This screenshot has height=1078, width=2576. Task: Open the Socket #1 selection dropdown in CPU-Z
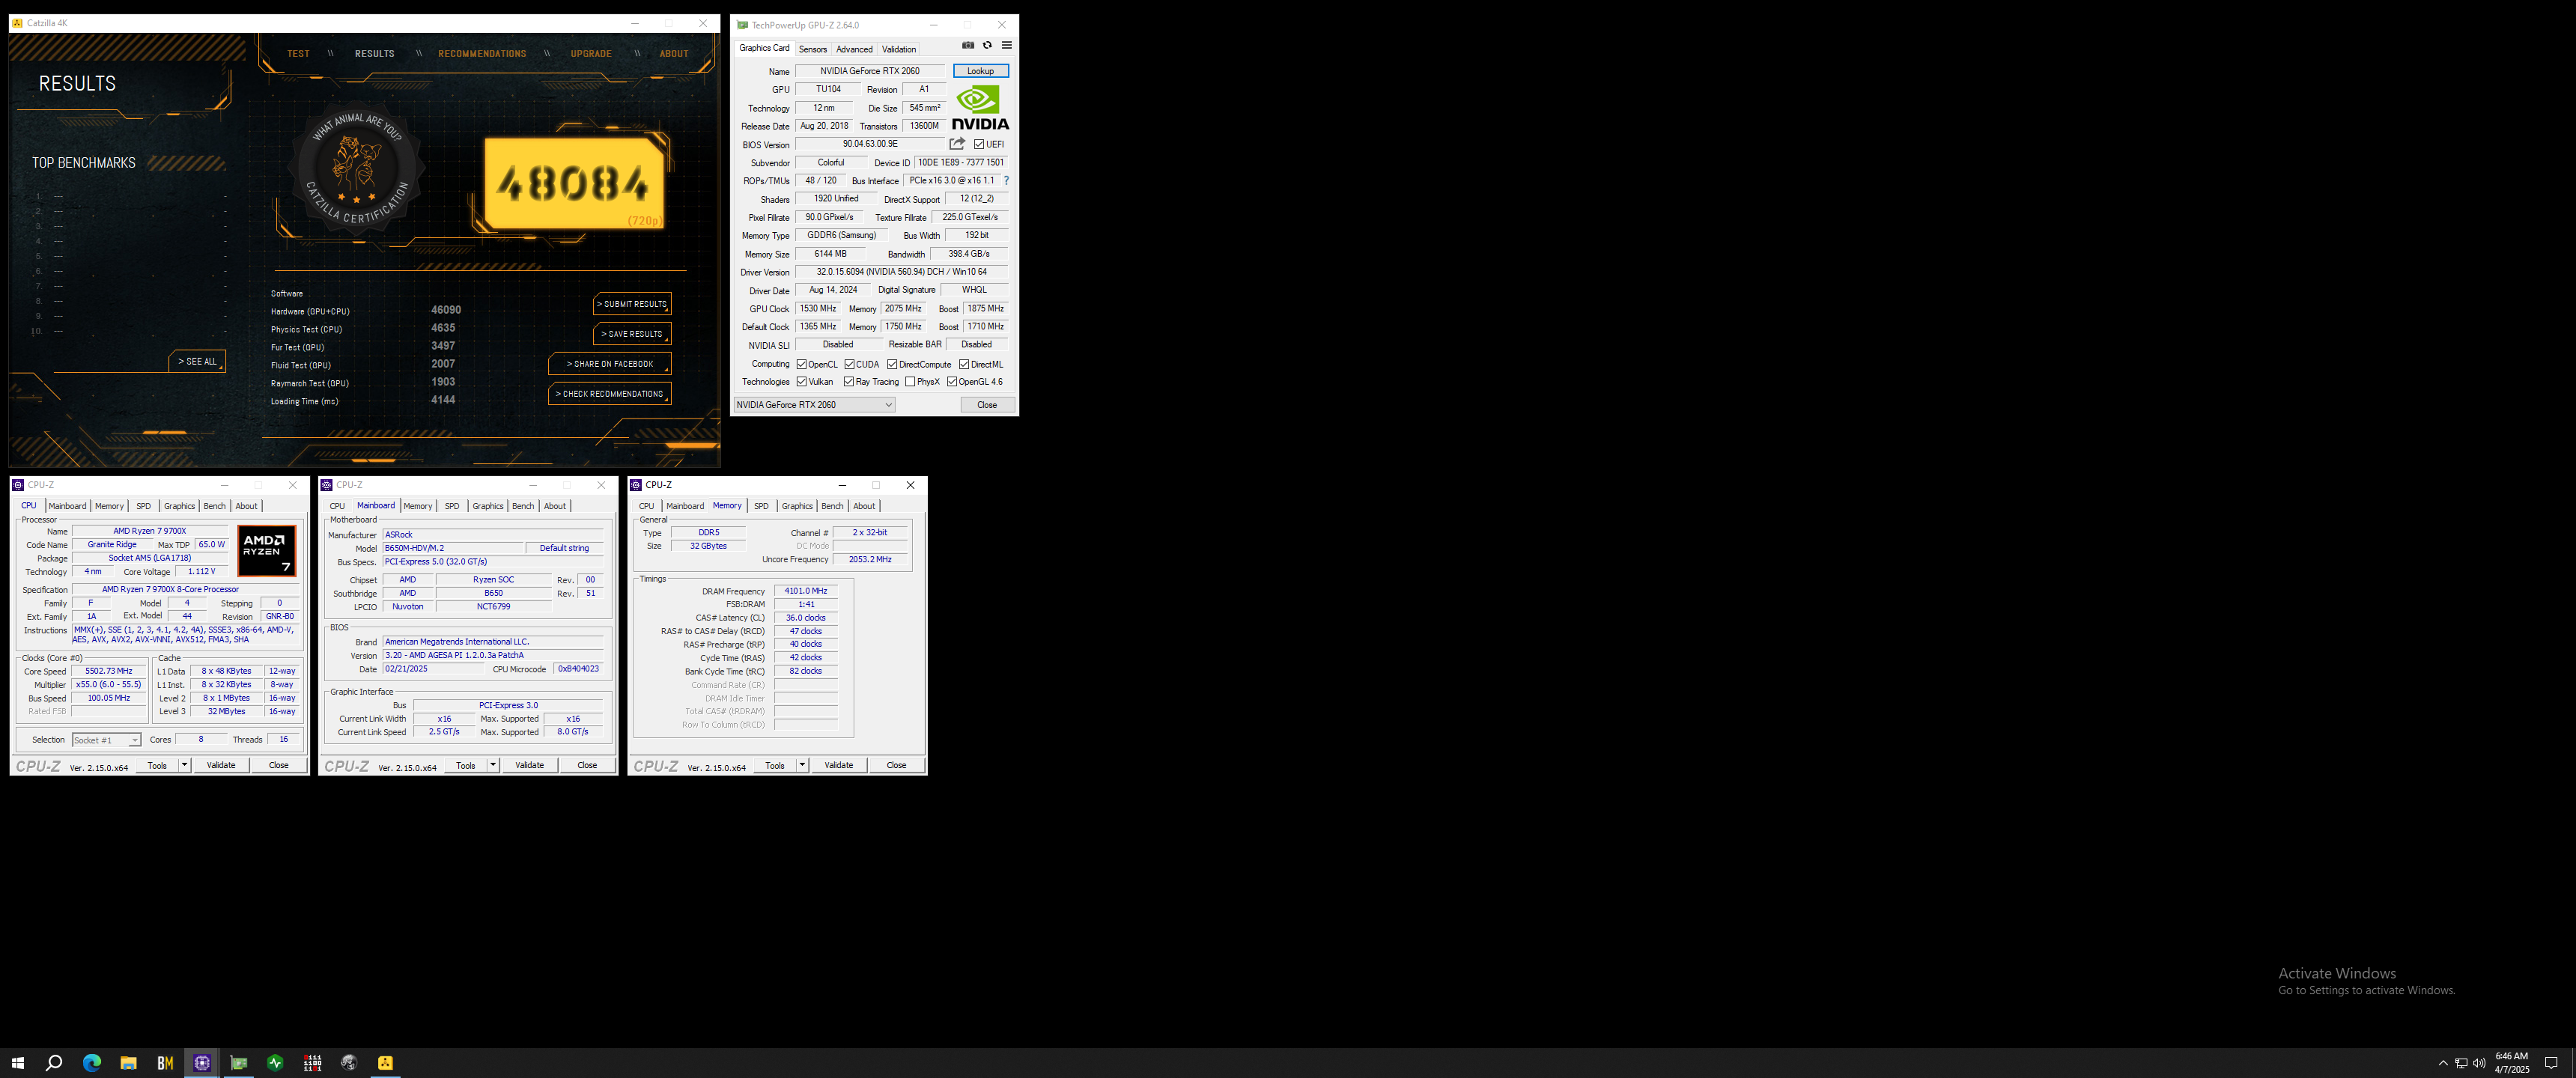click(x=106, y=740)
